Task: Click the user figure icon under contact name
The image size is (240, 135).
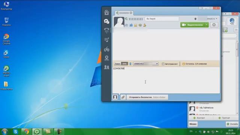Action: tap(145, 25)
